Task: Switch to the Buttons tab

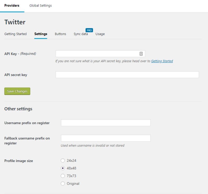Action: [60, 34]
